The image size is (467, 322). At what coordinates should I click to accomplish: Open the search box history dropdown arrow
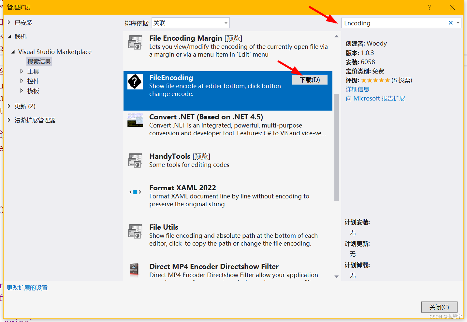tap(458, 23)
